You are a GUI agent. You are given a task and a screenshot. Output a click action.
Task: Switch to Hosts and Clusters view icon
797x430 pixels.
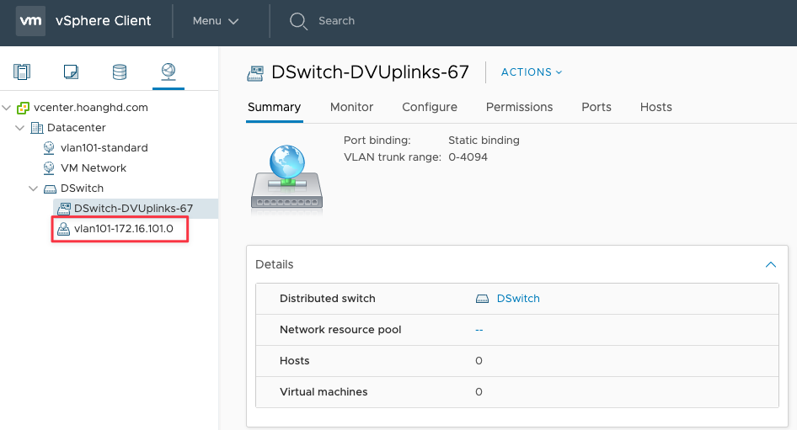point(22,72)
